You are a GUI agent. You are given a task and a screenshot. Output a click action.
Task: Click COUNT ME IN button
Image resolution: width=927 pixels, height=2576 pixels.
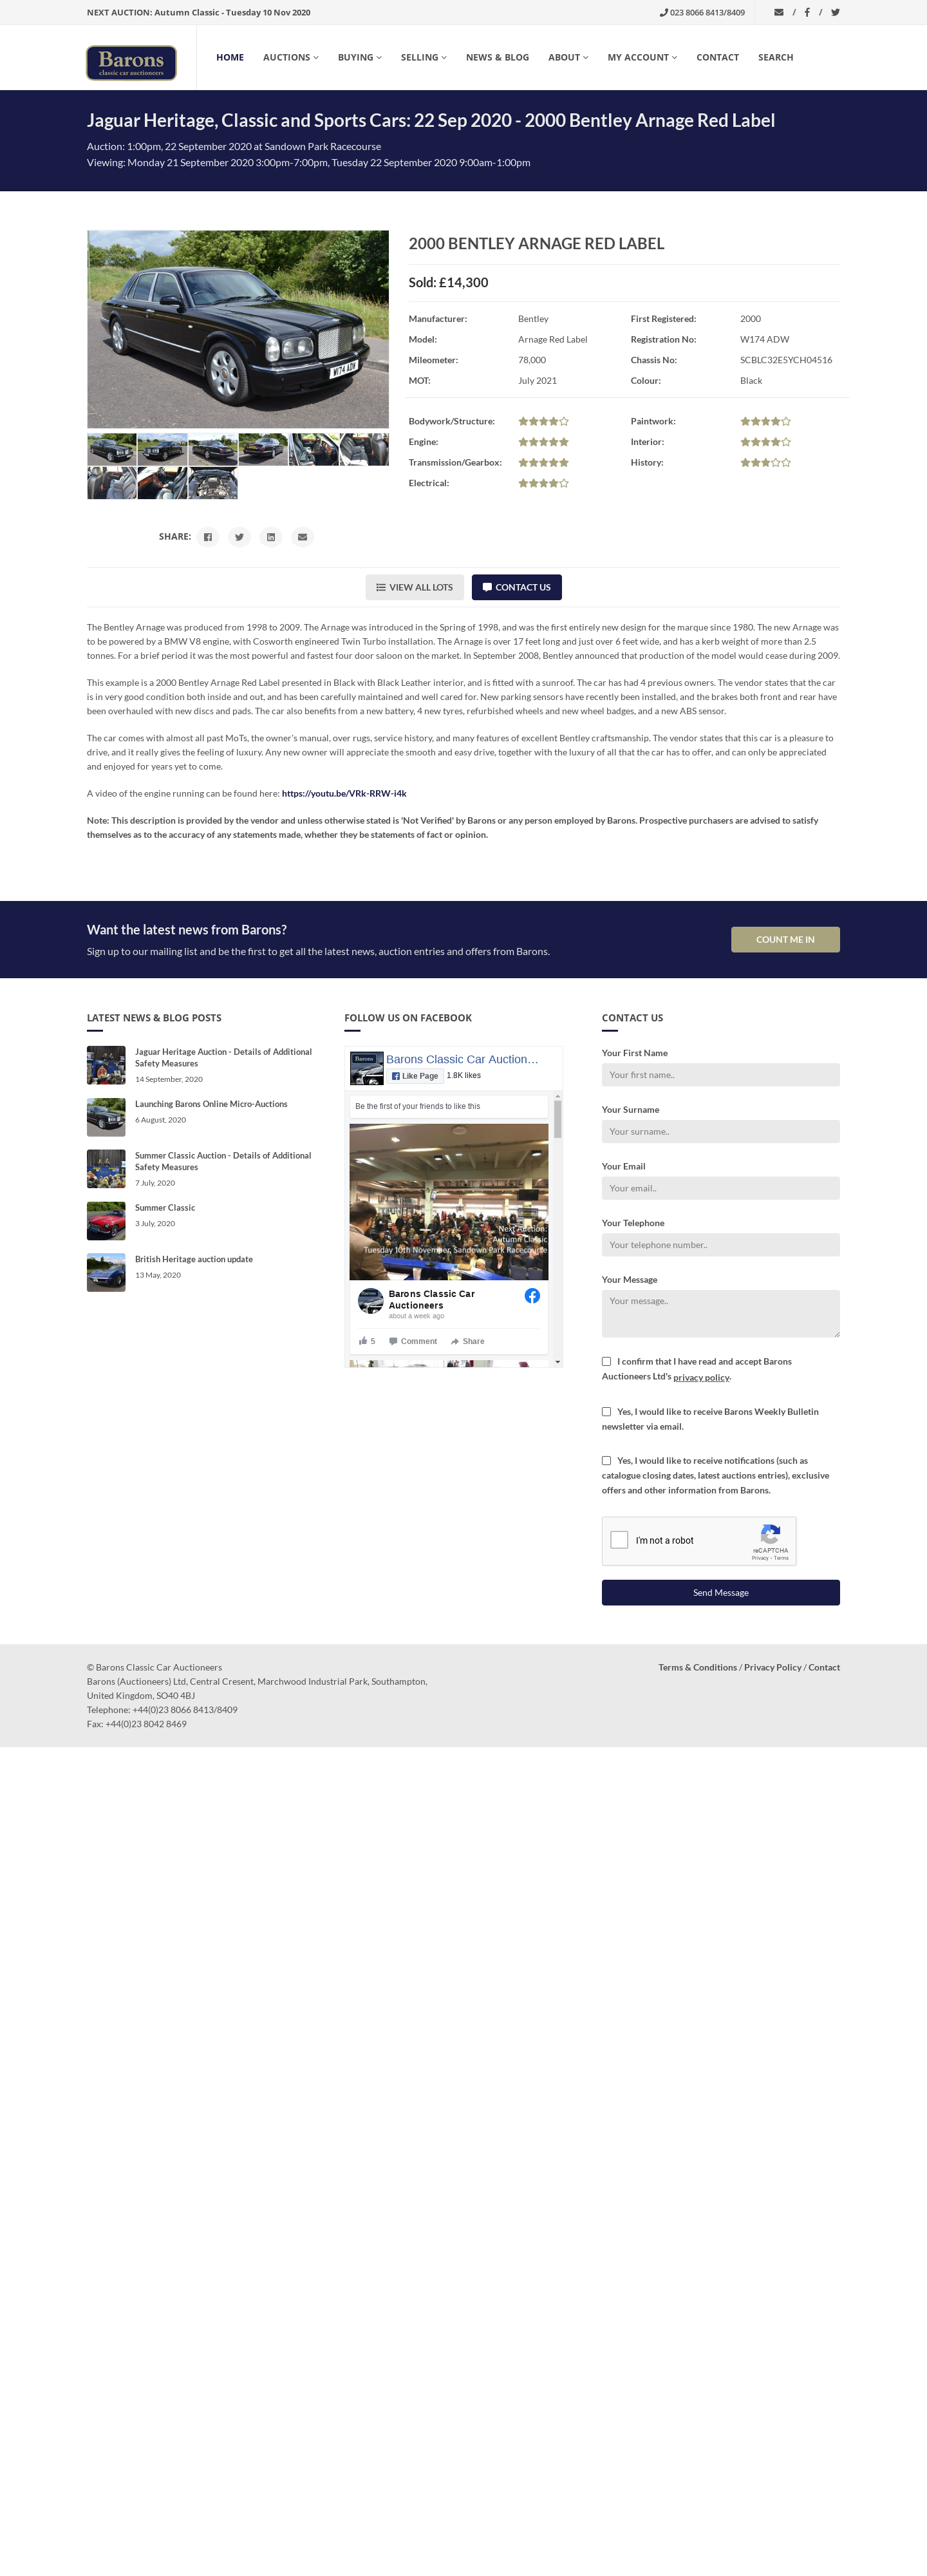(785, 939)
